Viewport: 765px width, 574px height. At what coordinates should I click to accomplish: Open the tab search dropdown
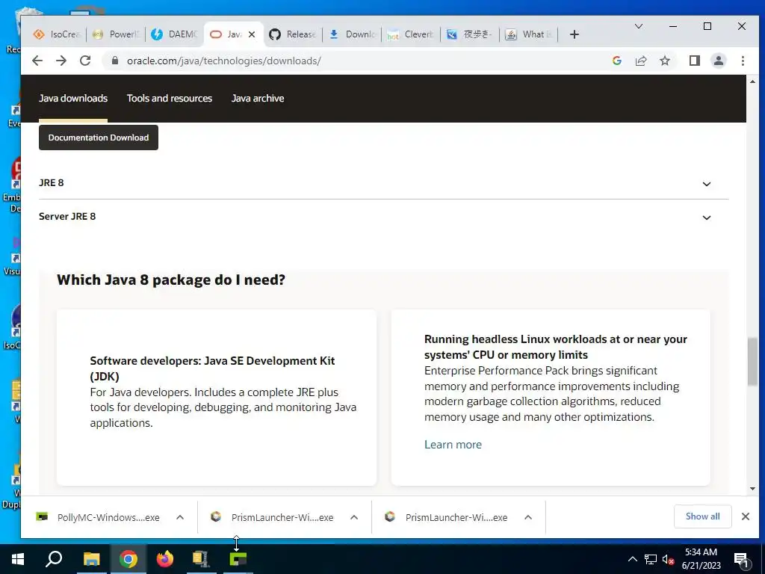pos(638,26)
